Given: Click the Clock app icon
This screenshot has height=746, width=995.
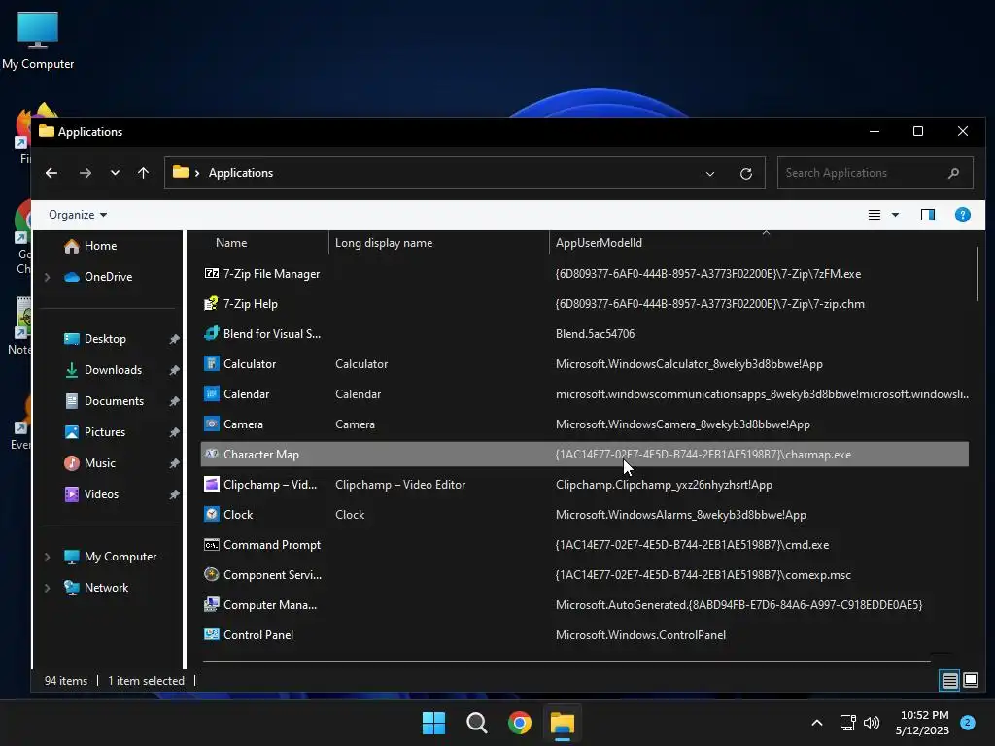Looking at the screenshot, I should pyautogui.click(x=211, y=515).
